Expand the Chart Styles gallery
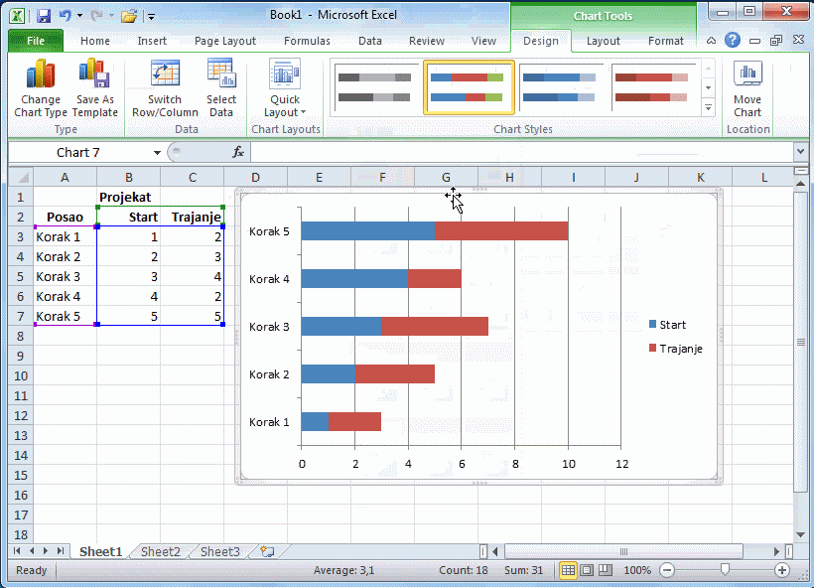 click(708, 108)
